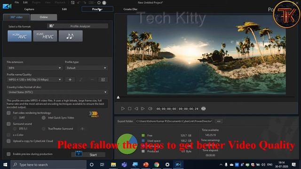Open Profile name/Quality dropdown
This screenshot has height=169, width=301.
pyautogui.click(x=34, y=79)
